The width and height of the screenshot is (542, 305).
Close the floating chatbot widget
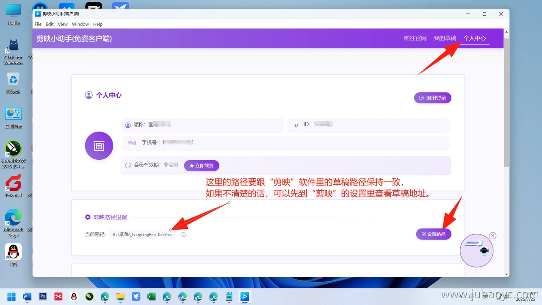492,236
